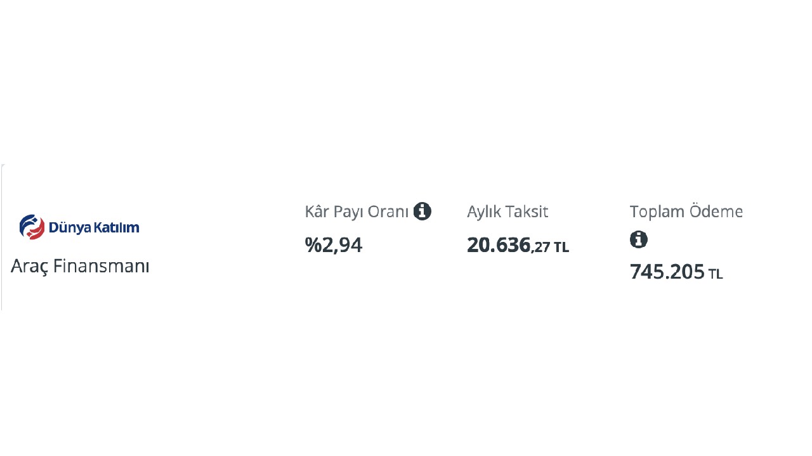The width and height of the screenshot is (812, 456).
Task: Click the card's left border edge
Action: [x=2, y=237]
